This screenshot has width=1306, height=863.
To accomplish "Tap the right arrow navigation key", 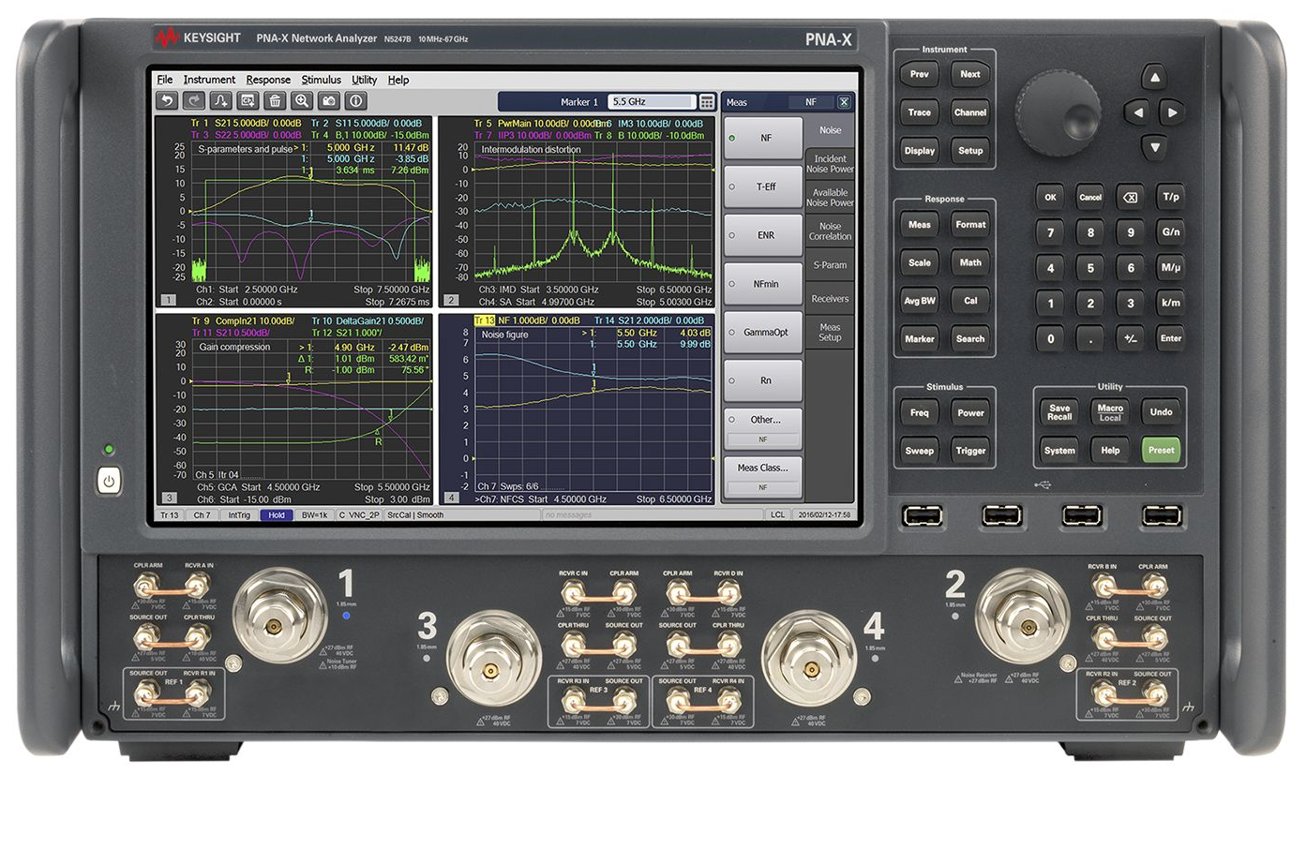I will pos(1172,112).
